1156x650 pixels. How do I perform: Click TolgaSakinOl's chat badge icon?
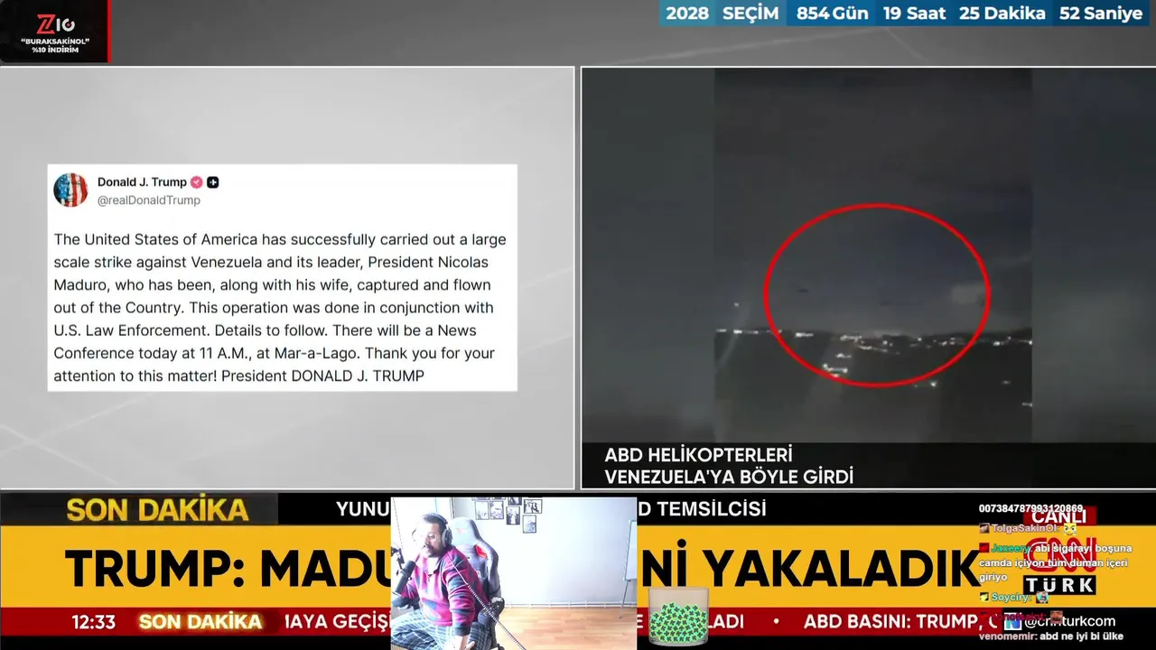click(984, 528)
